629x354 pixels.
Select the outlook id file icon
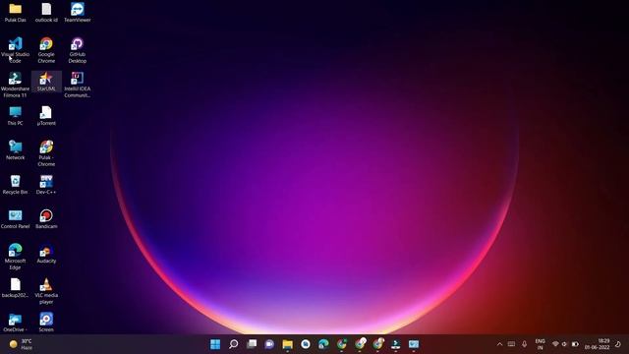click(46, 12)
